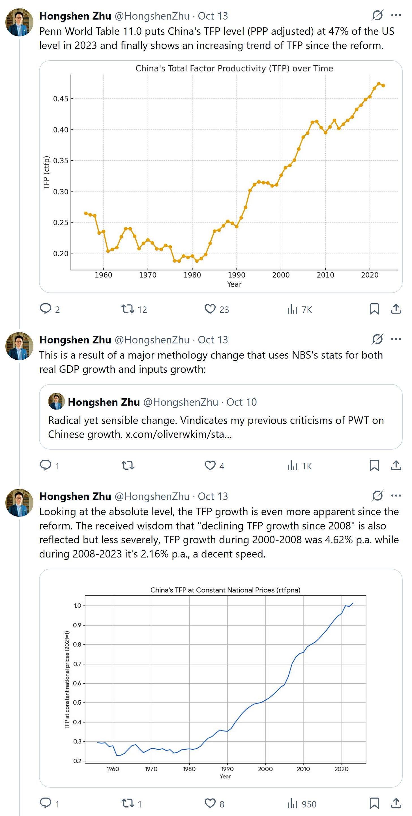Open the quoted Oct 10 tweet card

tap(221, 417)
